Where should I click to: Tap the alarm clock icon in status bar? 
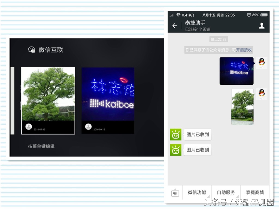[x=249, y=15]
